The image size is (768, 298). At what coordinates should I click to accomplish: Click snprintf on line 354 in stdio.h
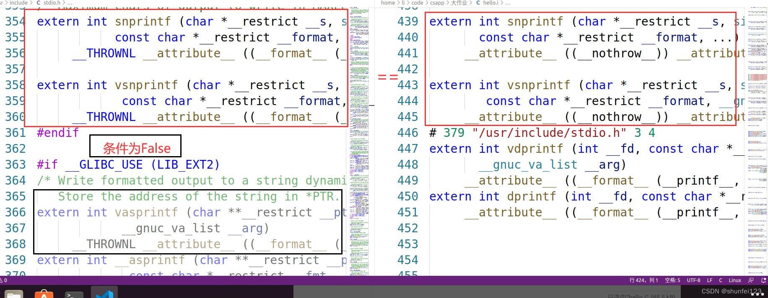click(x=143, y=21)
